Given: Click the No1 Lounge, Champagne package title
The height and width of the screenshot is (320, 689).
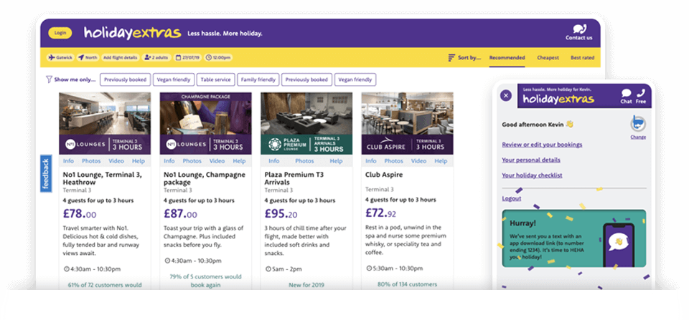Looking at the screenshot, I should [x=205, y=178].
